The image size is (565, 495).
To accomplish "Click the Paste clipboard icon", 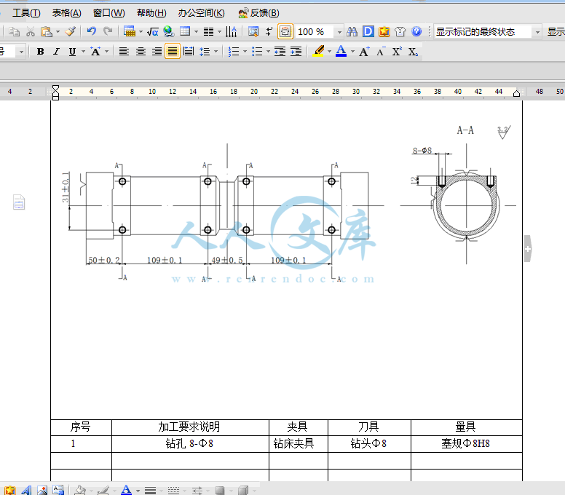I will tap(46, 32).
